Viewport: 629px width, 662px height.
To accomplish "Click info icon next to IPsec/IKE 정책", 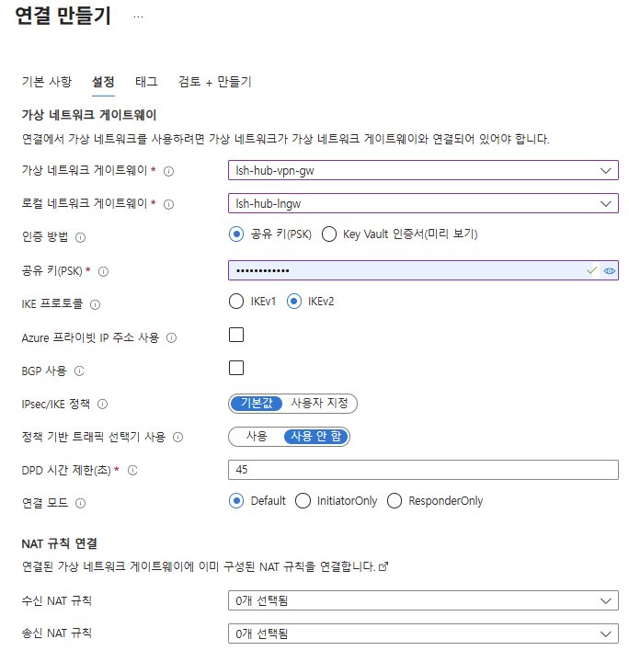I will [102, 404].
